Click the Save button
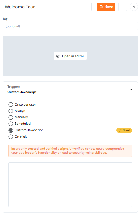The image size is (140, 214). [x=106, y=7]
